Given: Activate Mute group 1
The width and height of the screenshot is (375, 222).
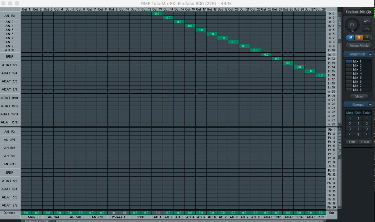Looking at the screenshot, I should (350, 118).
